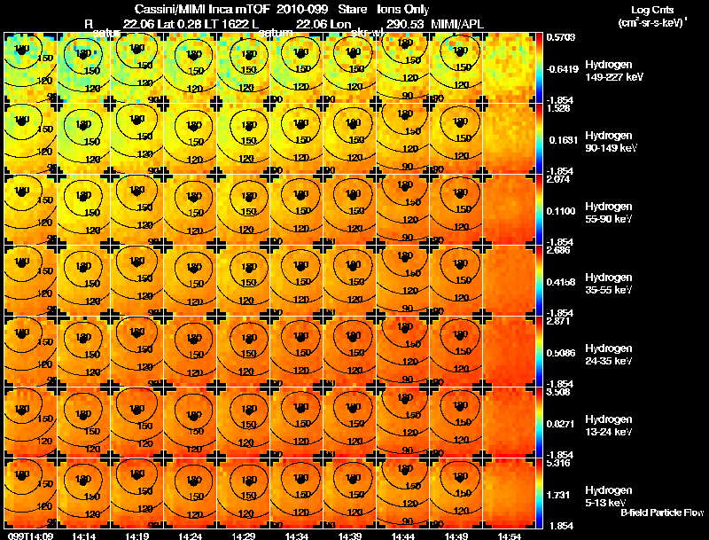The width and height of the screenshot is (709, 540).
Task: Open the 14:54 panel in 149-227 keV row
Action: coord(509,68)
